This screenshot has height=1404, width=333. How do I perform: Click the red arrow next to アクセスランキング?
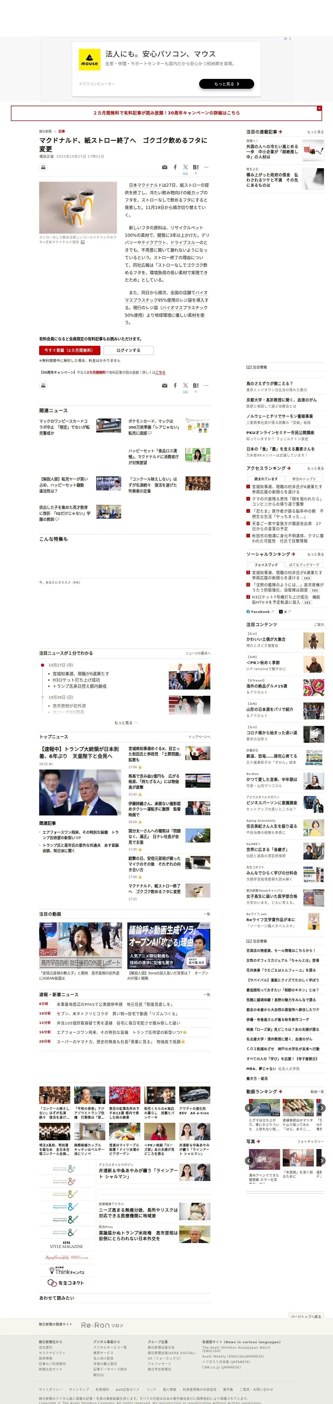pyautogui.click(x=289, y=468)
